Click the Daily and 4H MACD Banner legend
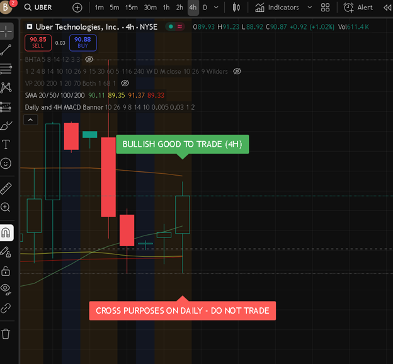393x364 pixels. (64, 107)
